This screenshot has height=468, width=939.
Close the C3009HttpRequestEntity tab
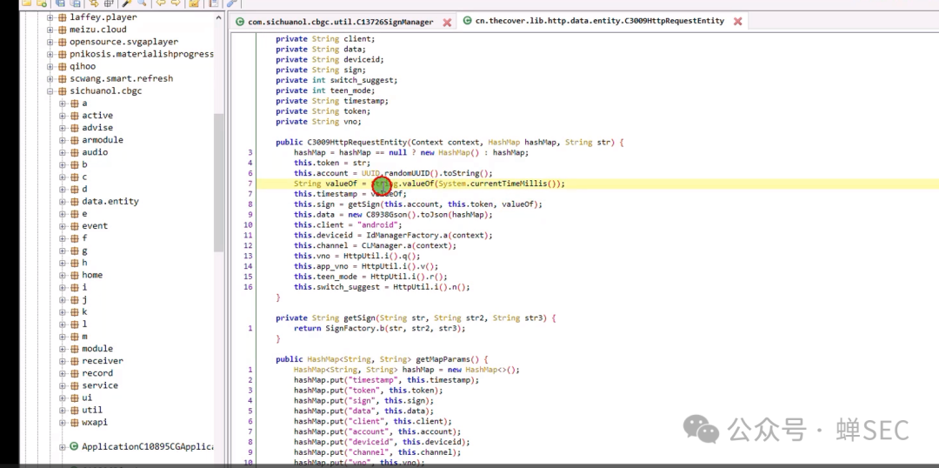(x=738, y=21)
